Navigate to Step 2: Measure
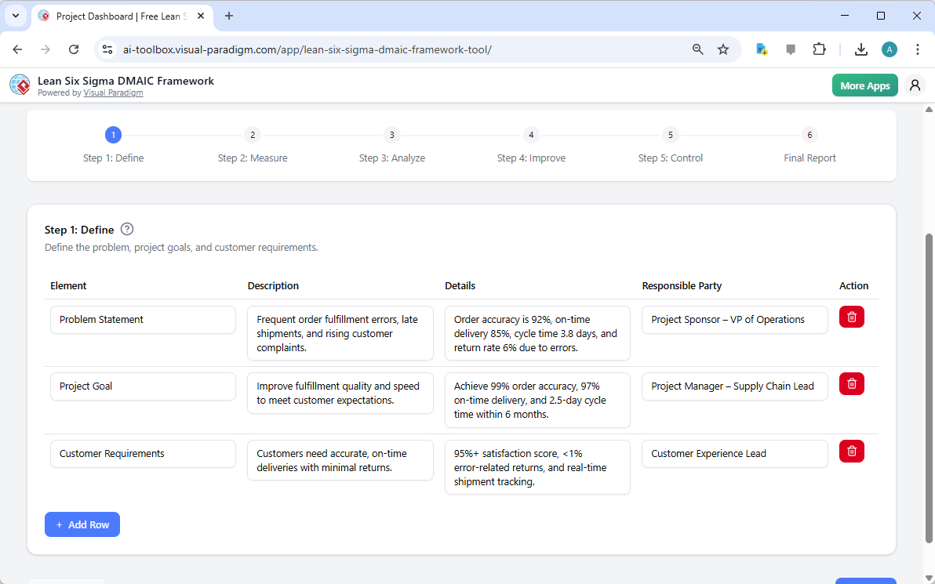Viewport: 935px width, 584px height. pos(253,146)
